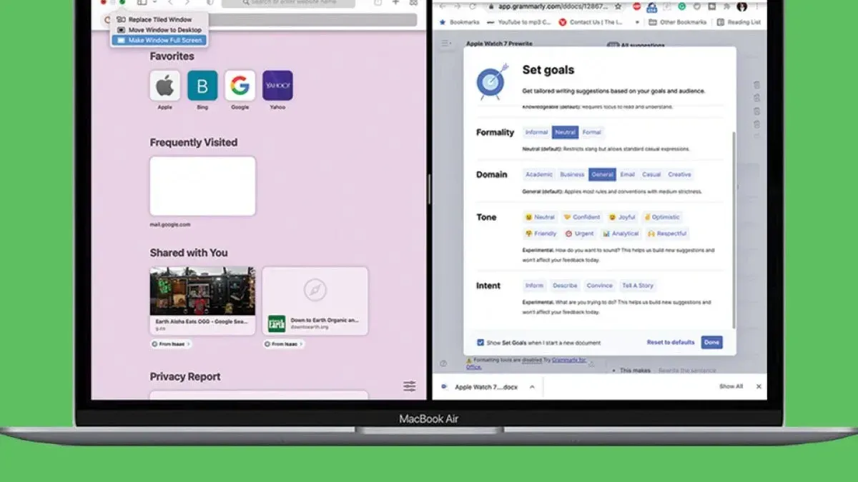Open Chrome's three-dot menu
The image size is (858, 482).
[758, 6]
